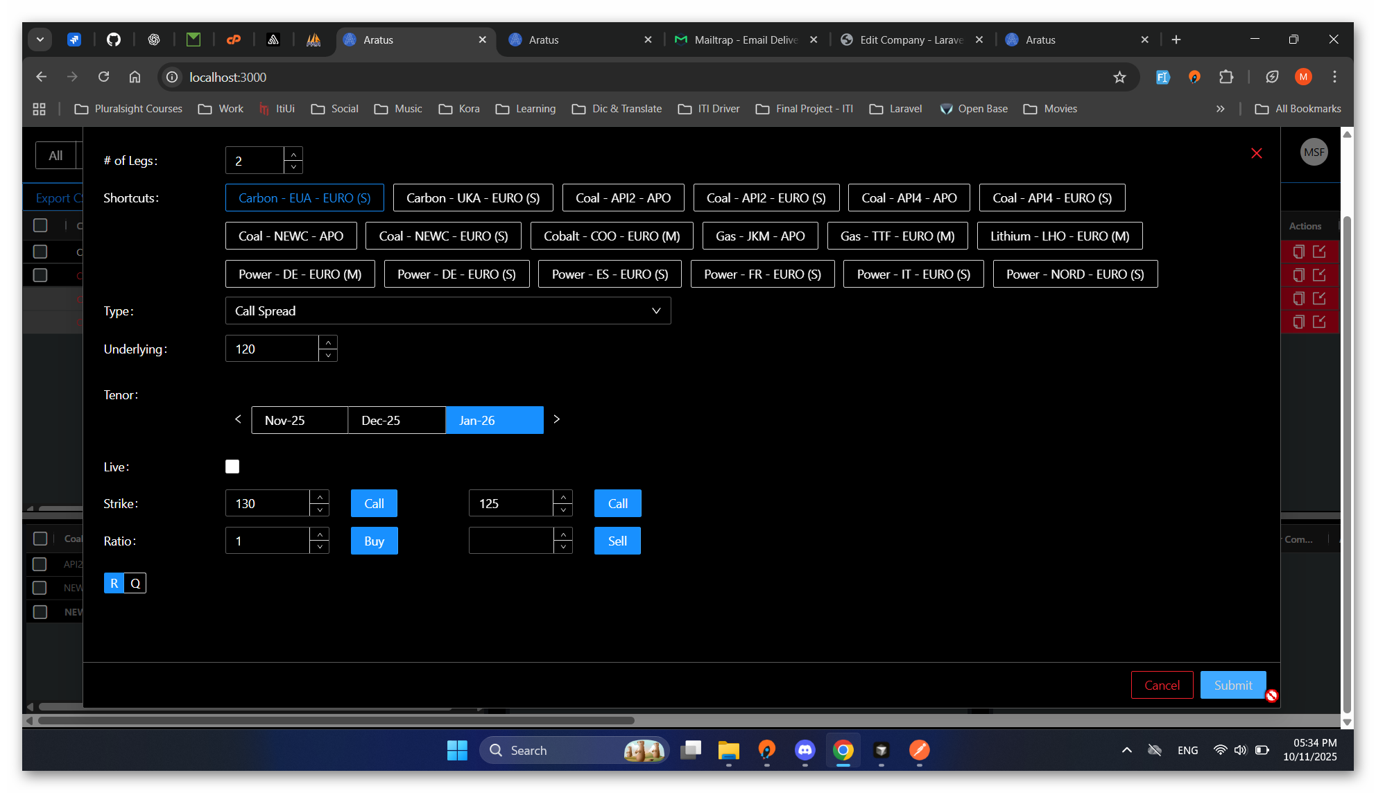The width and height of the screenshot is (1376, 793).
Task: Open the bookmarks apps grid icon
Action: point(40,109)
